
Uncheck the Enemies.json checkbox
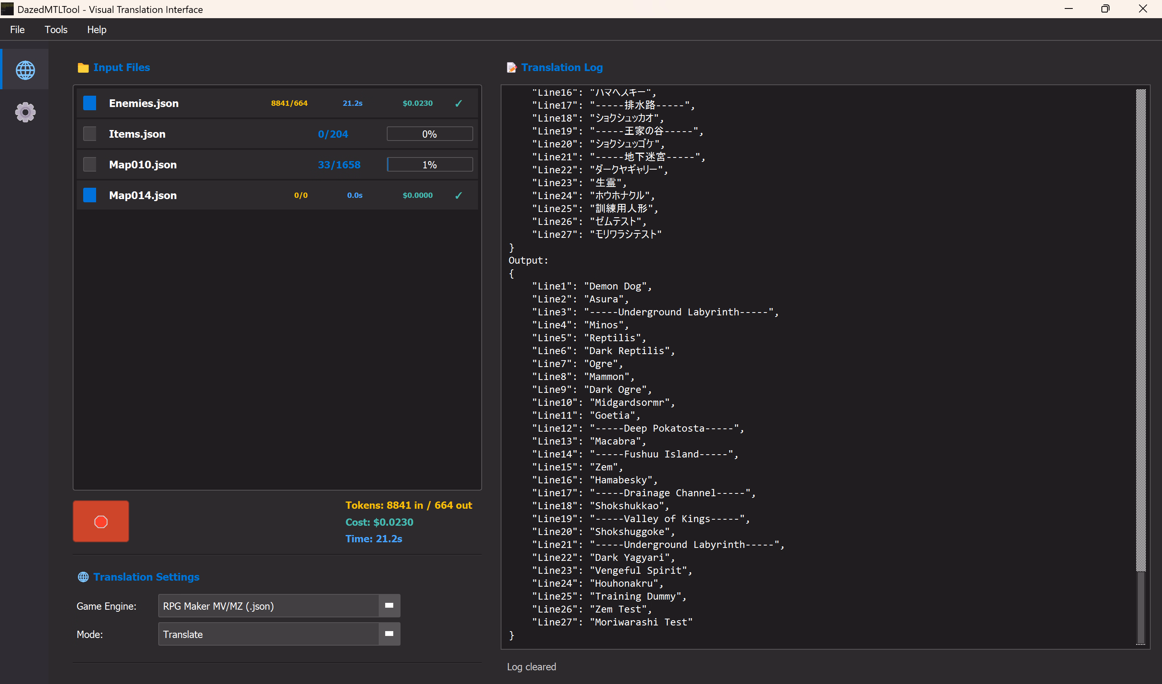pos(90,103)
